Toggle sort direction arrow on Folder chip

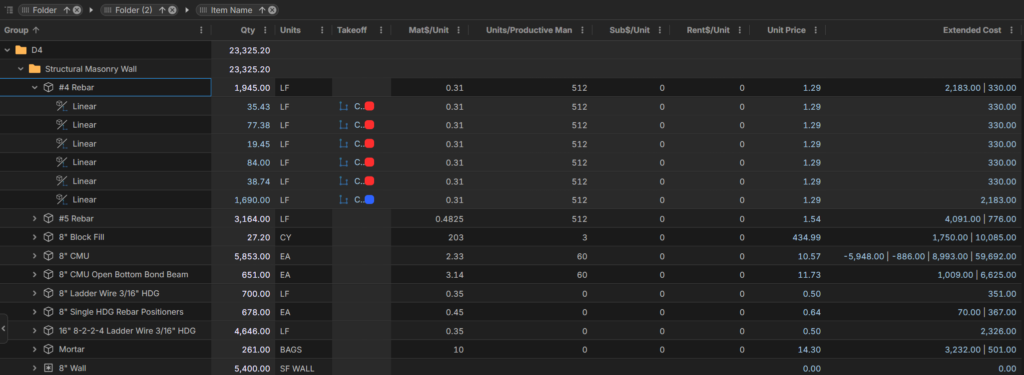click(67, 10)
